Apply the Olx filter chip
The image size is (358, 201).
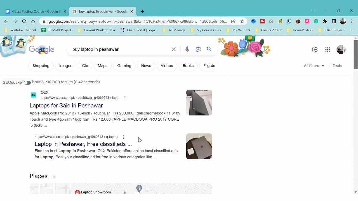[85, 66]
